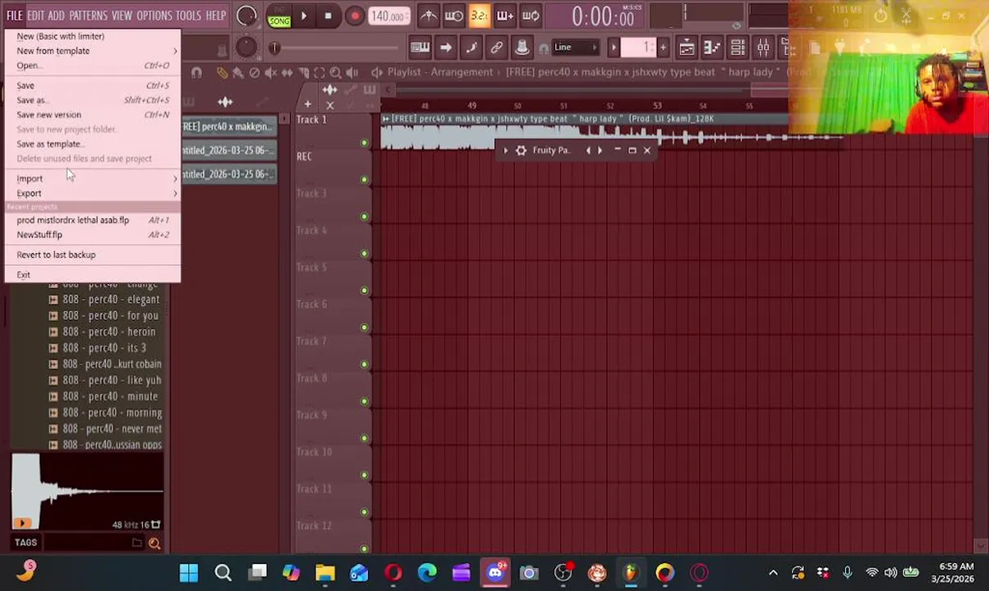This screenshot has width=989, height=591.
Task: Click the step editing mode icon
Action: coord(471,48)
